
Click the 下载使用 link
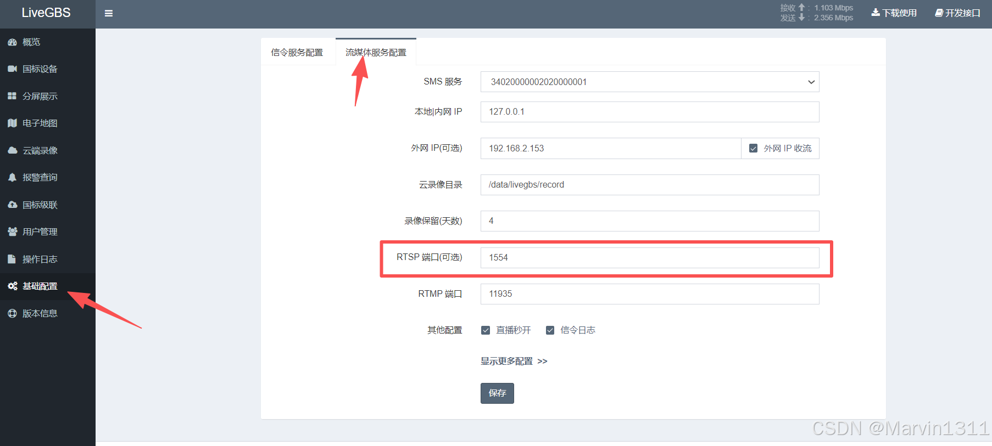tap(894, 13)
